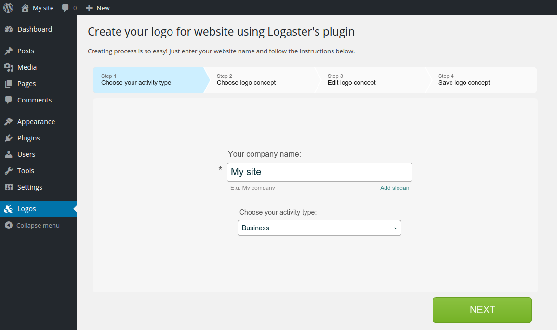This screenshot has width=557, height=330.
Task: Click the Media library icon
Action: click(x=9, y=67)
